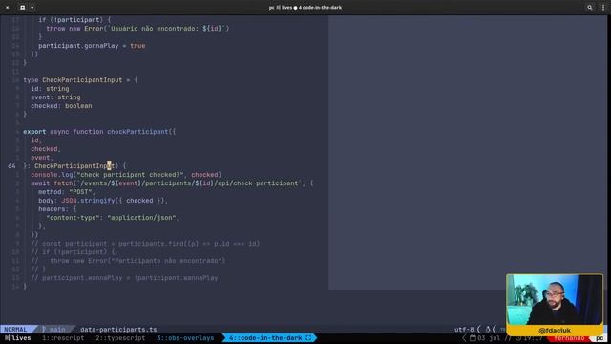Click the data-participants.ts filename in the status line
This screenshot has width=611, height=344.
point(118,329)
